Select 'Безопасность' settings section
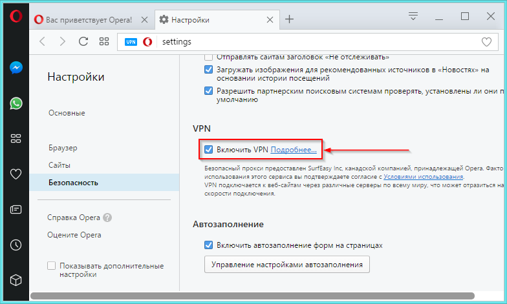This screenshot has height=304, width=507. point(105,182)
